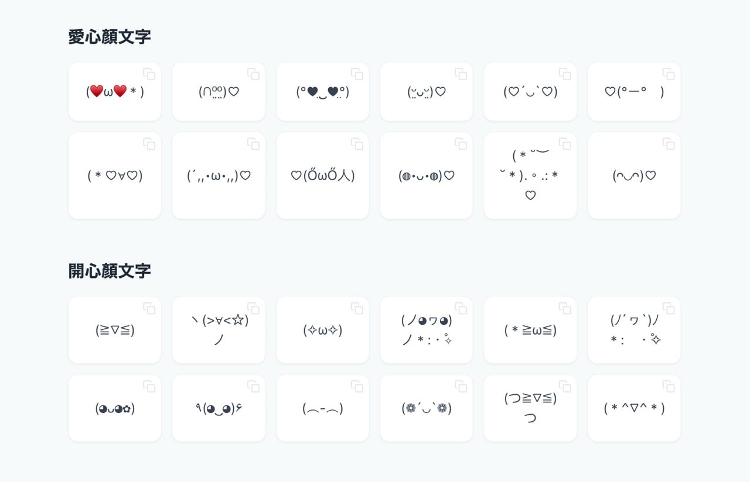Click the copy icon on (´,,•ω•,,)♡ card

[x=254, y=144]
